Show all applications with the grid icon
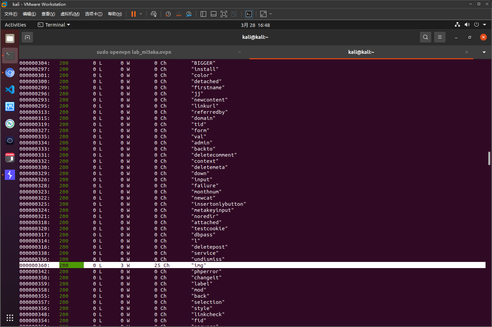The image size is (492, 327). 10,318
